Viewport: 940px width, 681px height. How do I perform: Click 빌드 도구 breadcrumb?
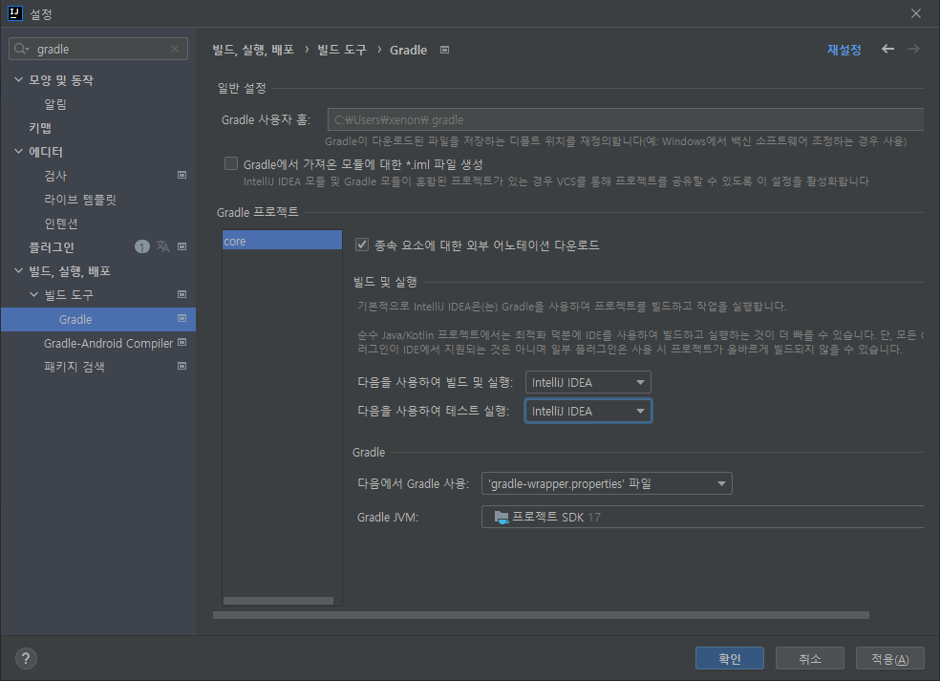[342, 50]
